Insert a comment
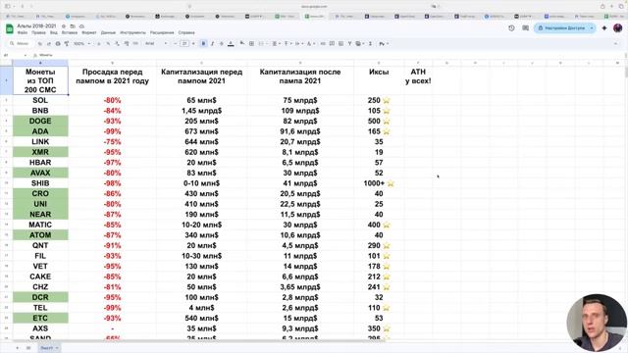Screen dimensions: 628x353 coord(332,43)
